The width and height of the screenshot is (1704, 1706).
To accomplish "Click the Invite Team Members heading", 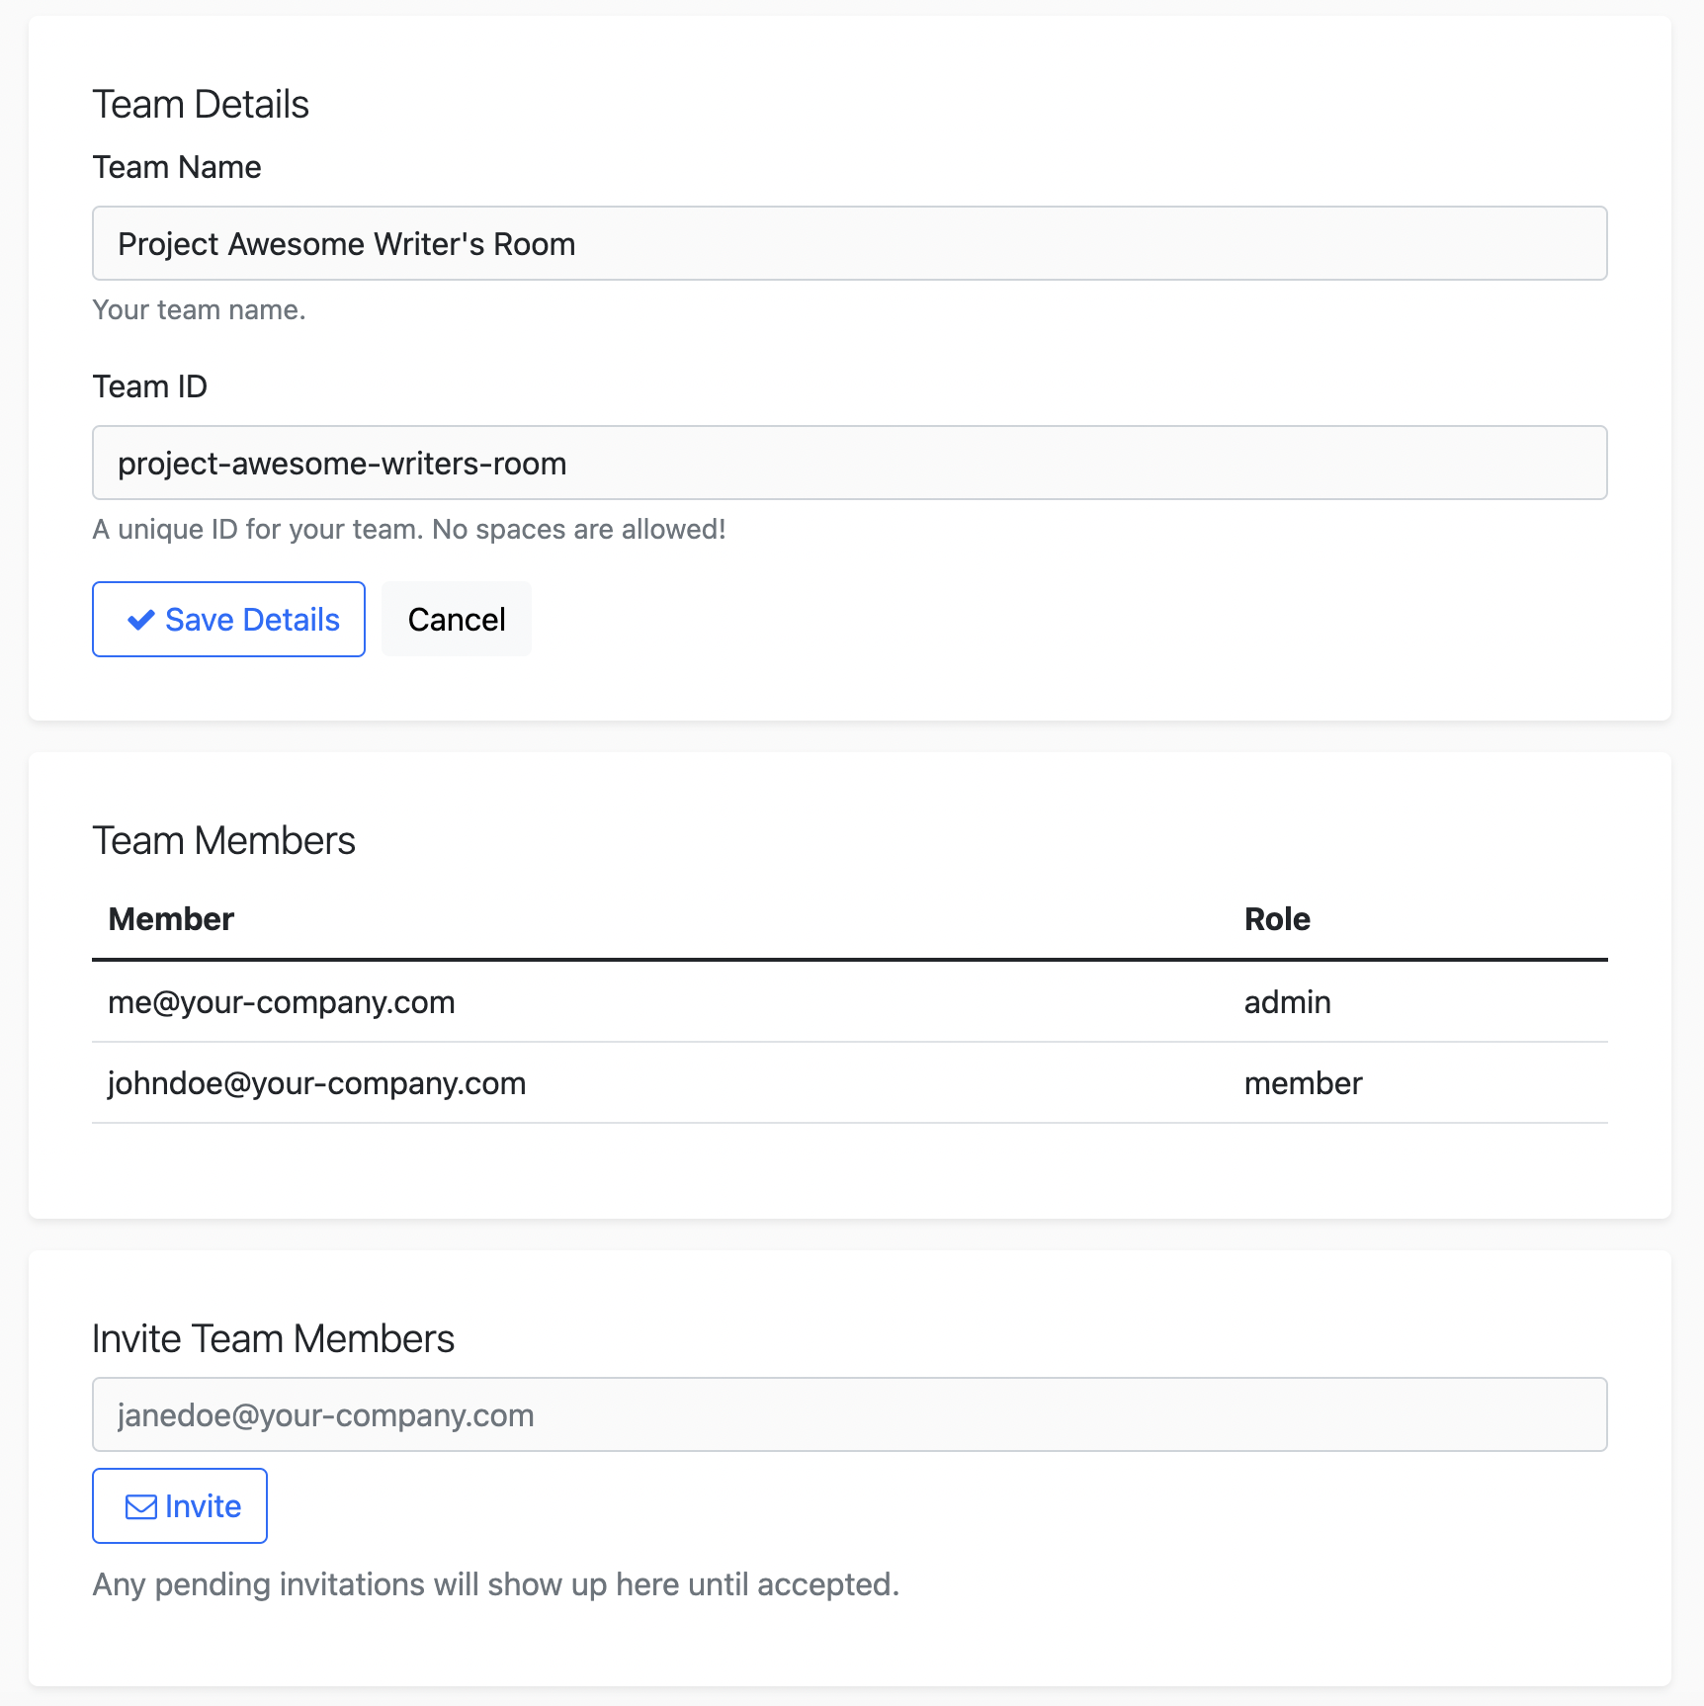I will [273, 1338].
